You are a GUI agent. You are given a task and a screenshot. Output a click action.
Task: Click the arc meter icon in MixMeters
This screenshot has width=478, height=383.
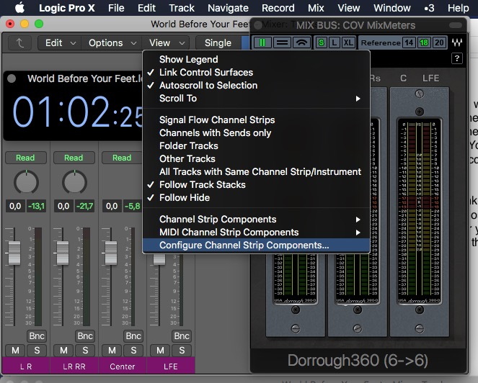[x=301, y=42]
